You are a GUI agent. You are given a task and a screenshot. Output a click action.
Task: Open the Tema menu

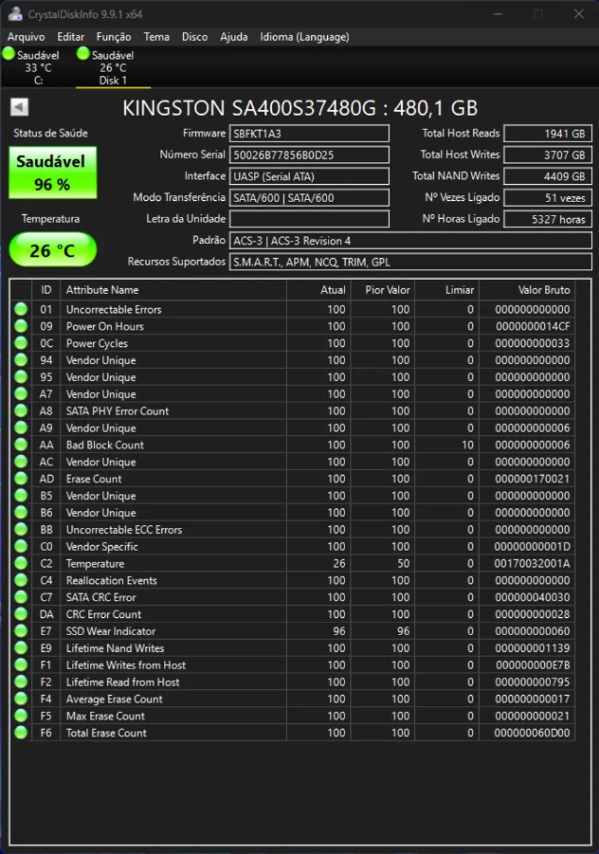pyautogui.click(x=157, y=37)
